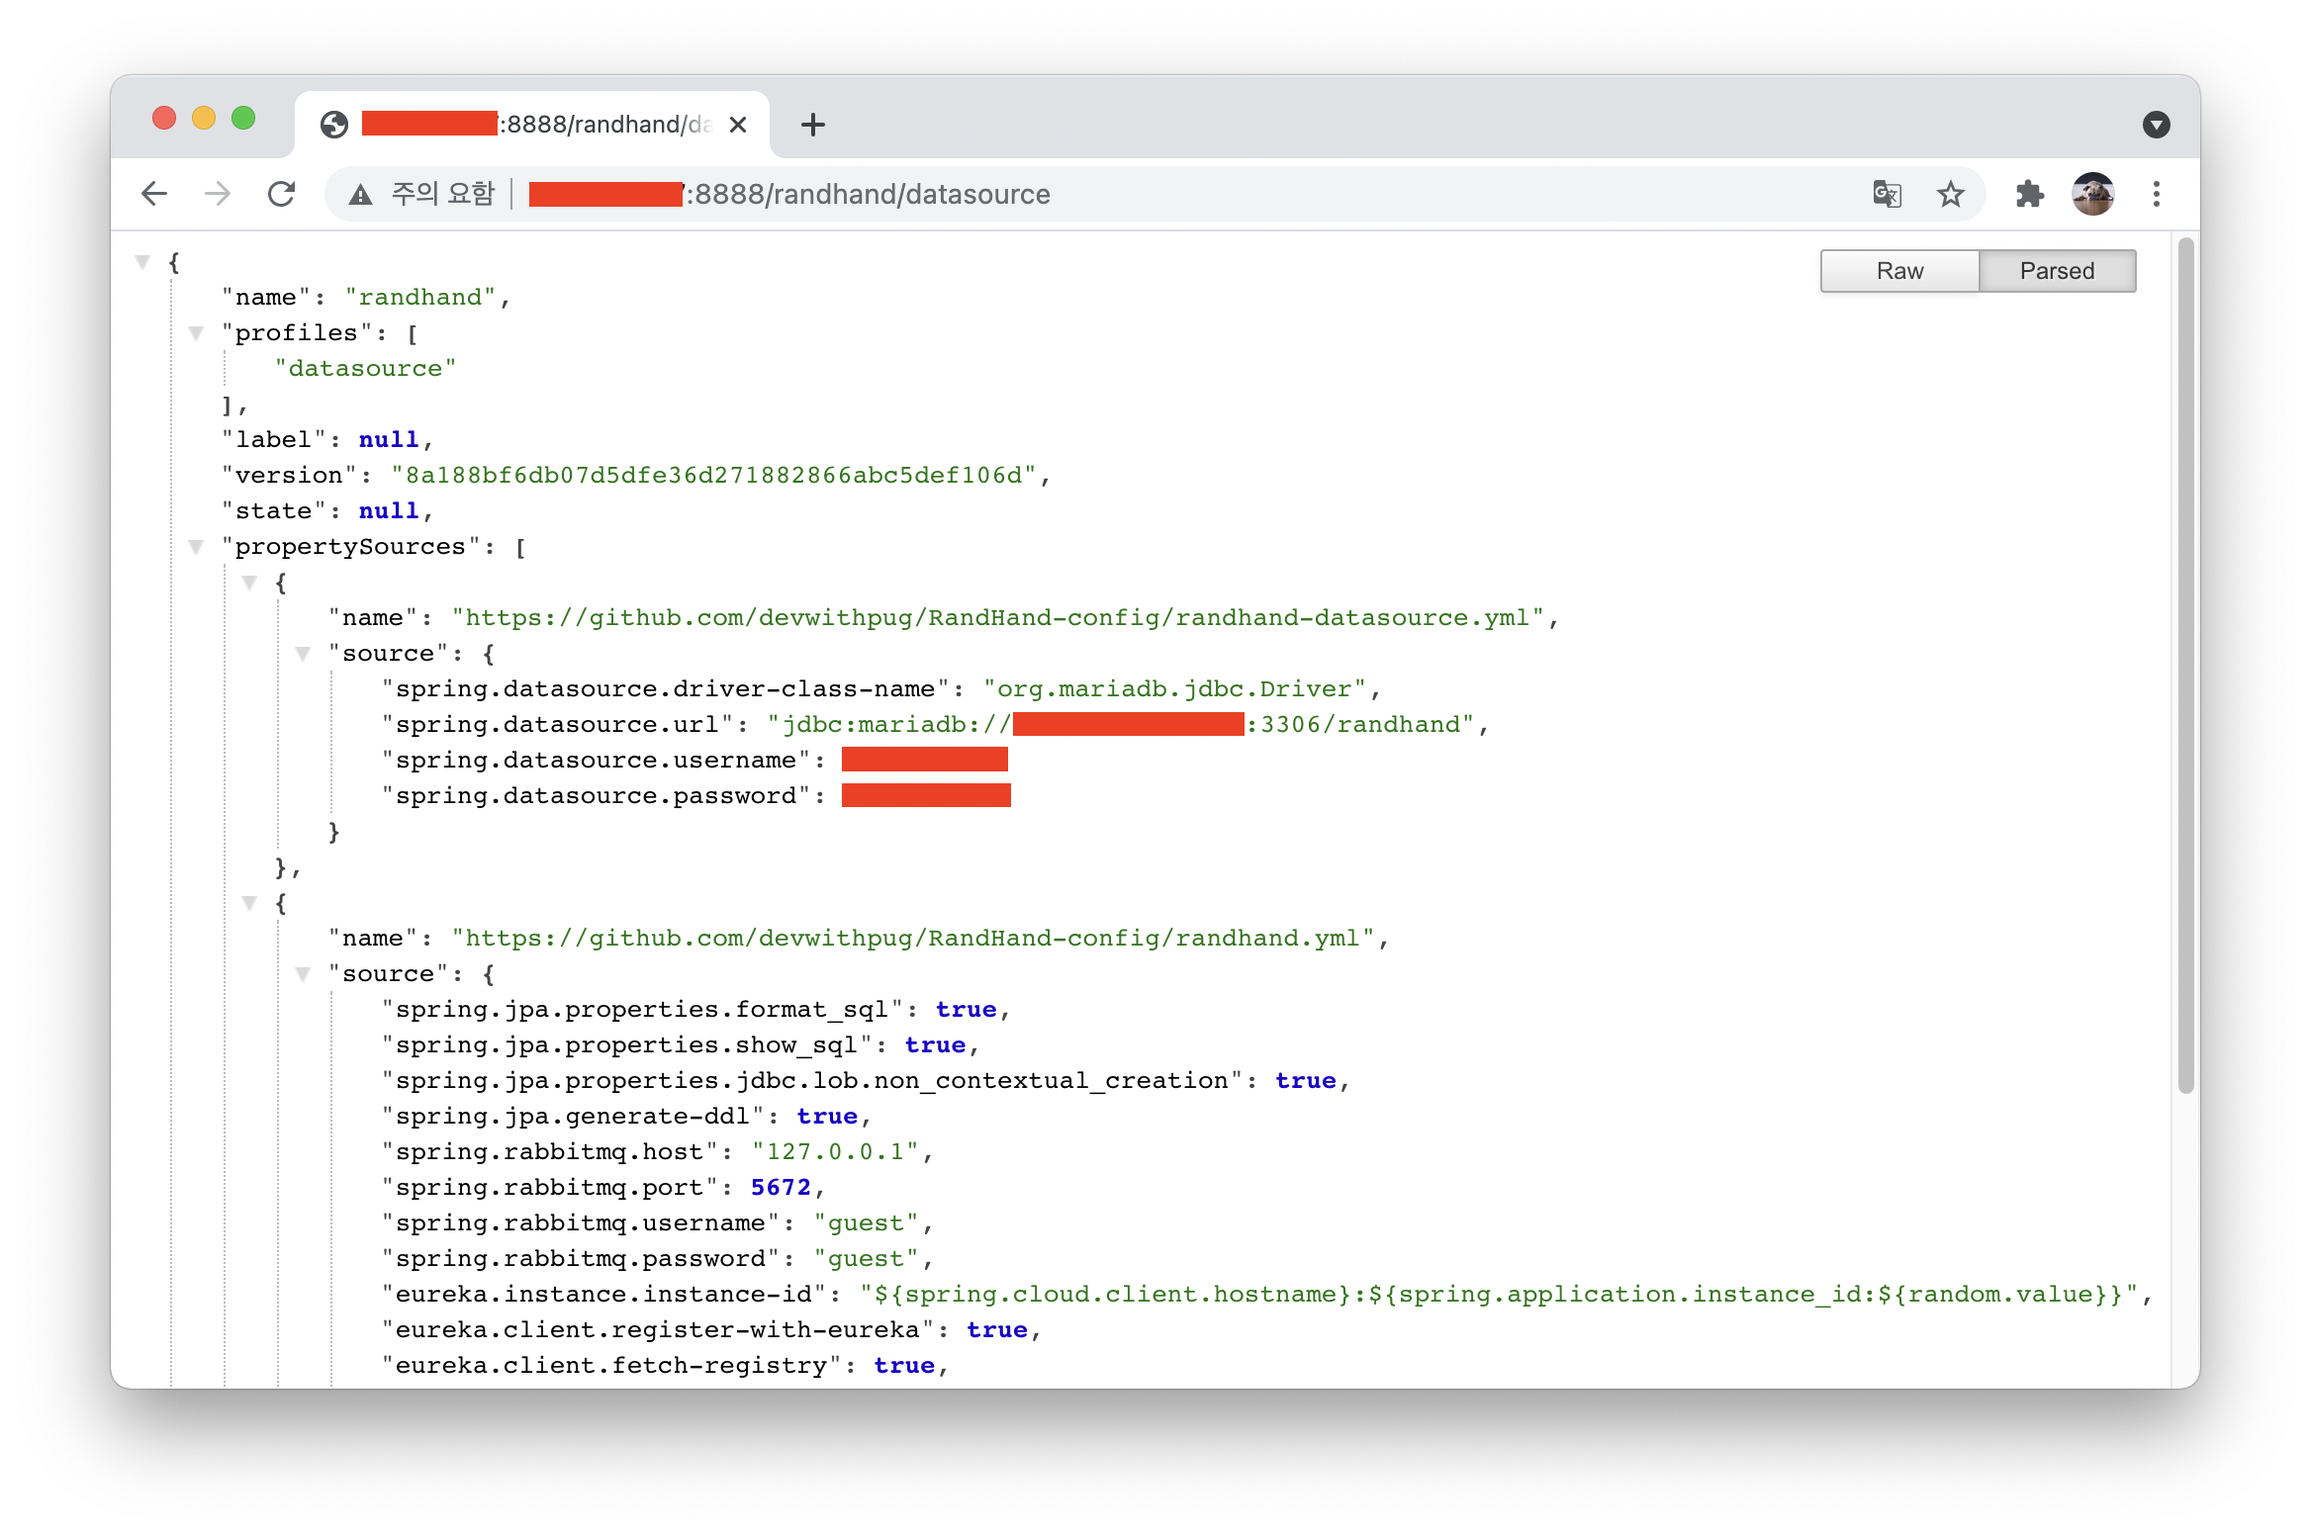Collapse the propertySources array

197,547
